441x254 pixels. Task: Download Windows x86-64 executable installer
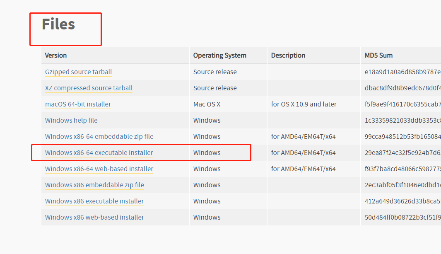click(99, 153)
